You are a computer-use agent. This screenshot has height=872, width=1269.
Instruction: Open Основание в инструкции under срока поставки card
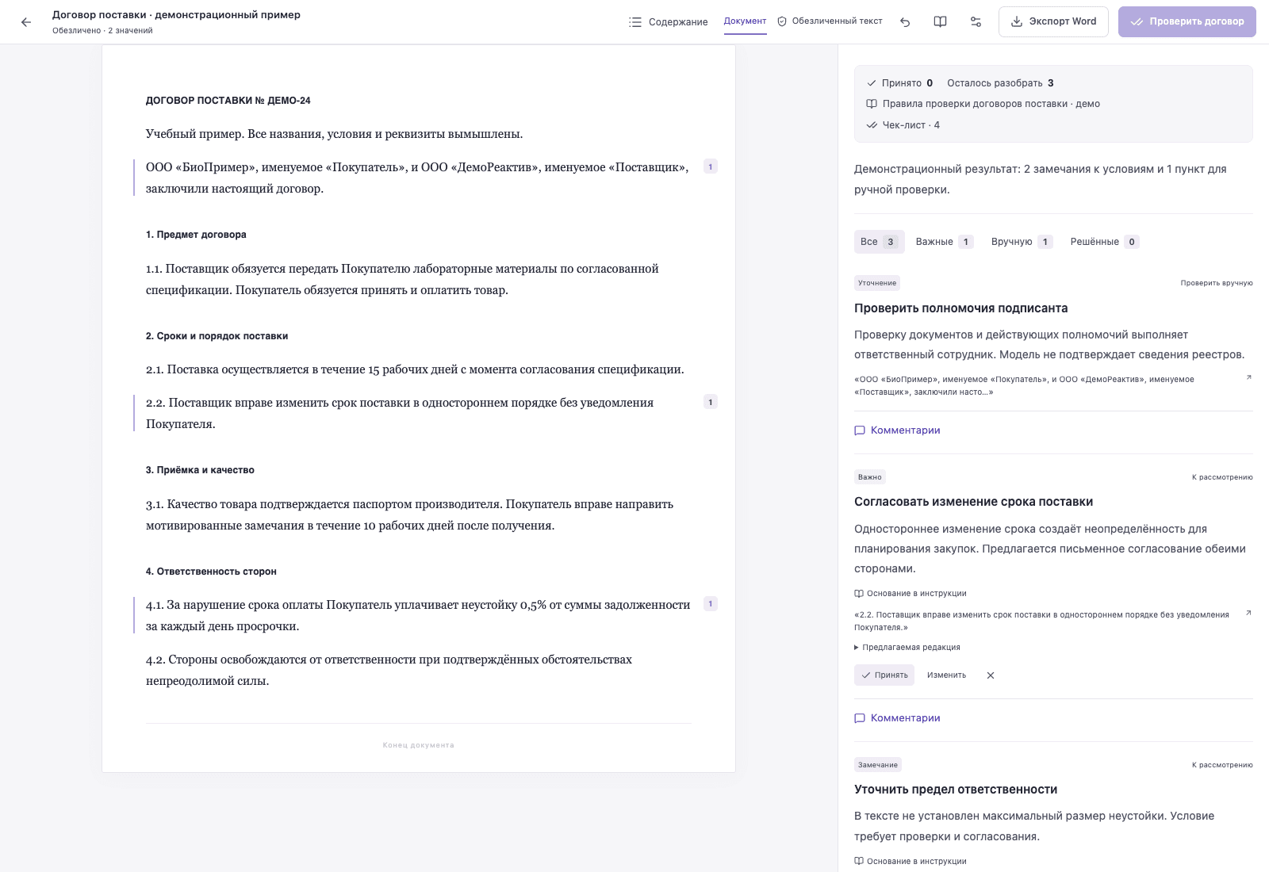pyautogui.click(x=911, y=594)
